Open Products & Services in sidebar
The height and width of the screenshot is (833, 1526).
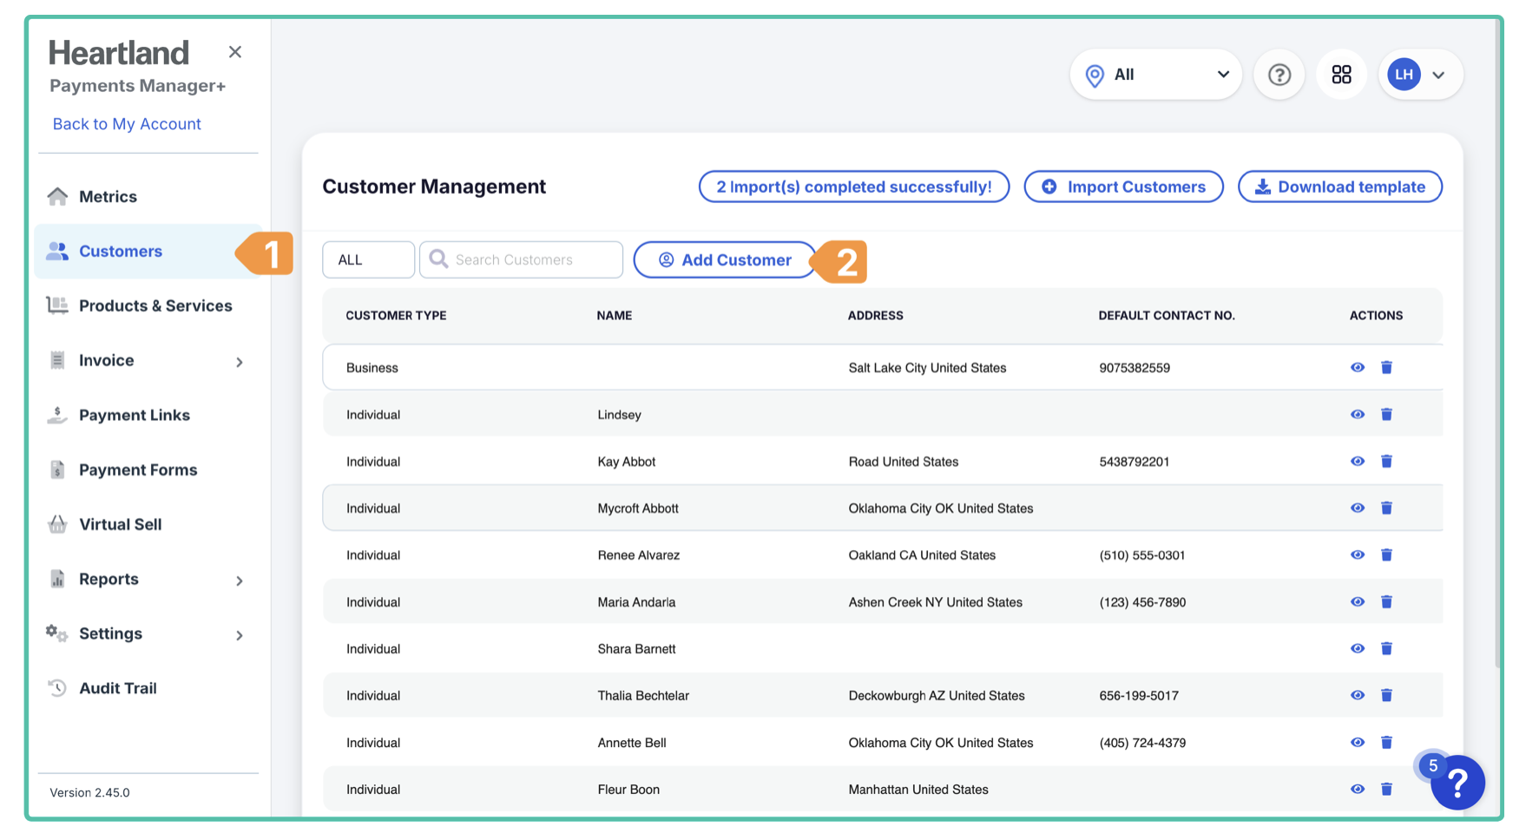pos(155,306)
